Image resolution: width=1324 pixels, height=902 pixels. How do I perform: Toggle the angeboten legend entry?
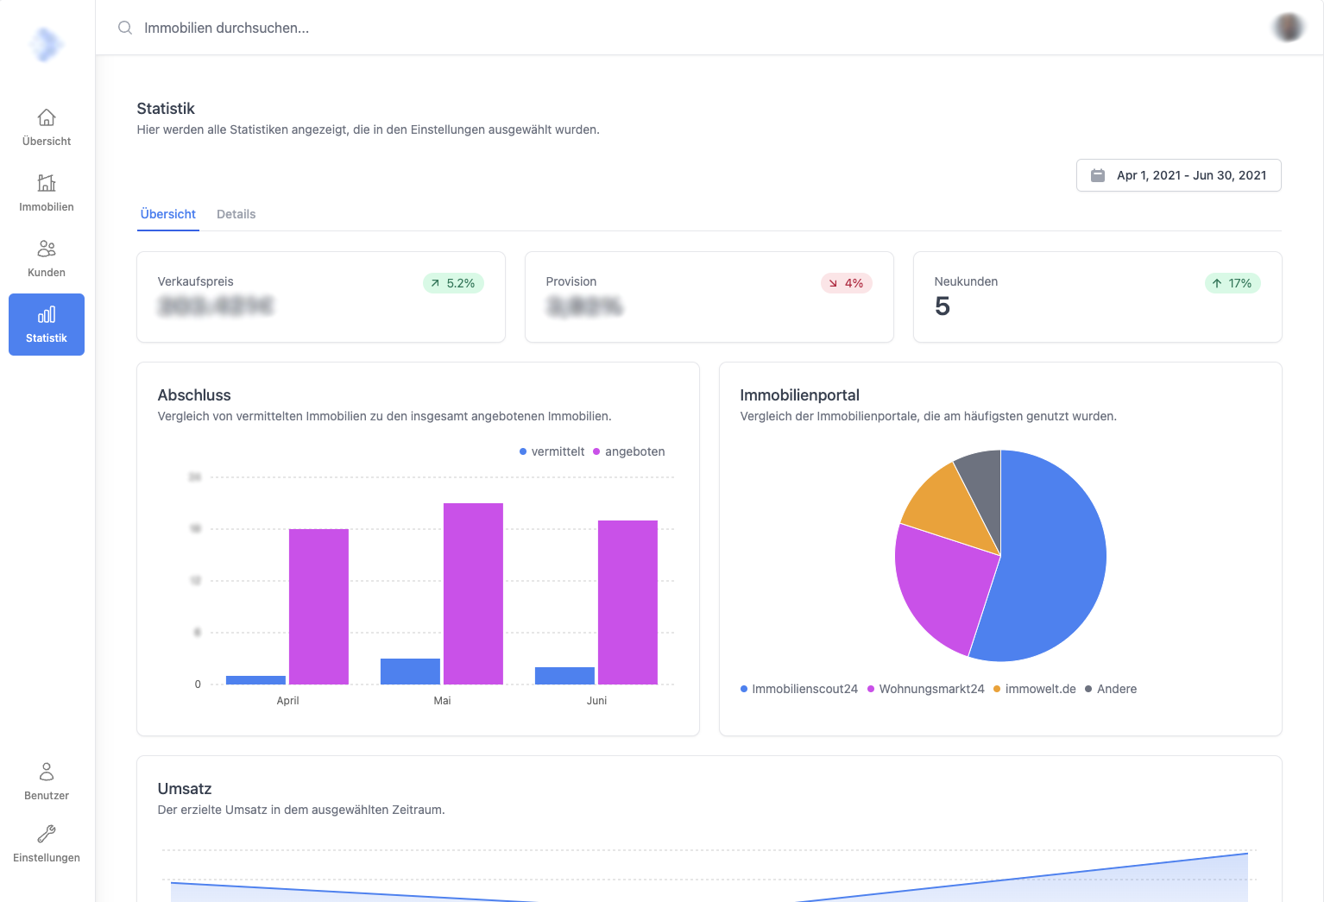628,451
